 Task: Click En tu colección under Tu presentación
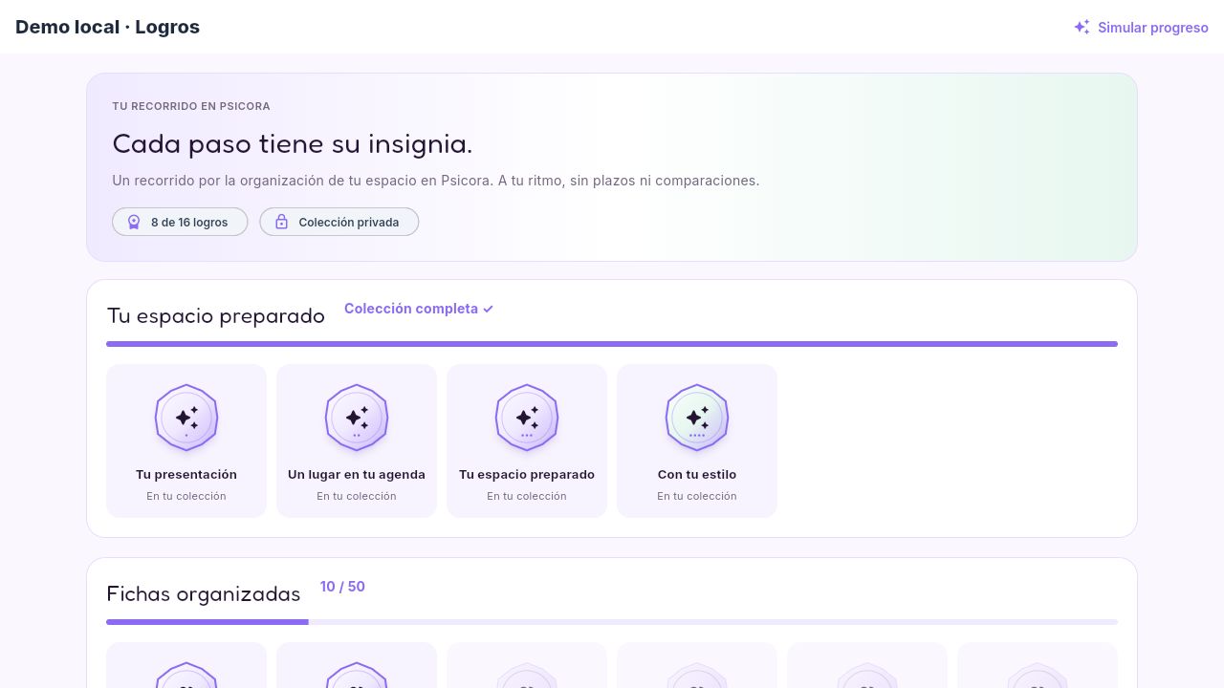click(x=186, y=496)
